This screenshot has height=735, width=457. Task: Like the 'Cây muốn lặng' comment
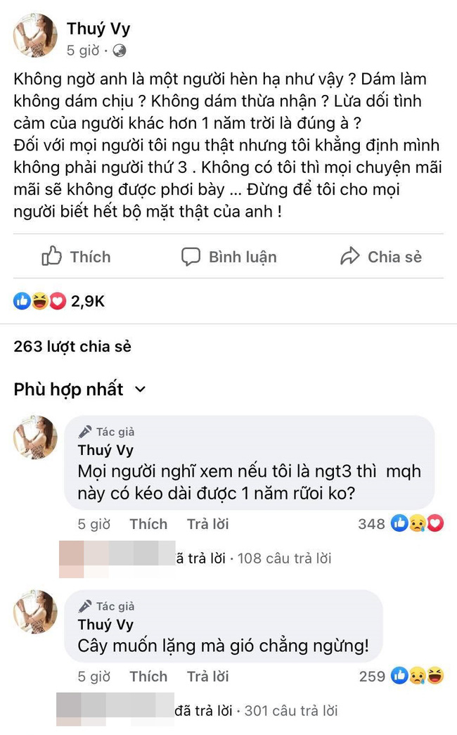148,677
